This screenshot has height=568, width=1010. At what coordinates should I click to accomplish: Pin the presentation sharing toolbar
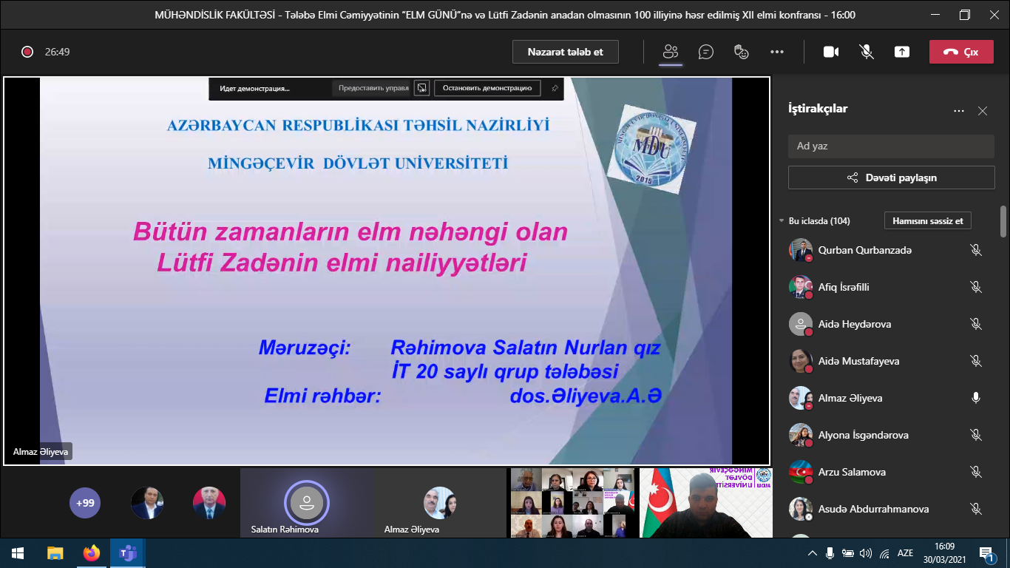(x=555, y=88)
